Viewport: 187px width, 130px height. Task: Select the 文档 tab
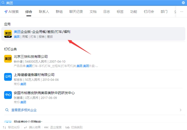(x=93, y=12)
